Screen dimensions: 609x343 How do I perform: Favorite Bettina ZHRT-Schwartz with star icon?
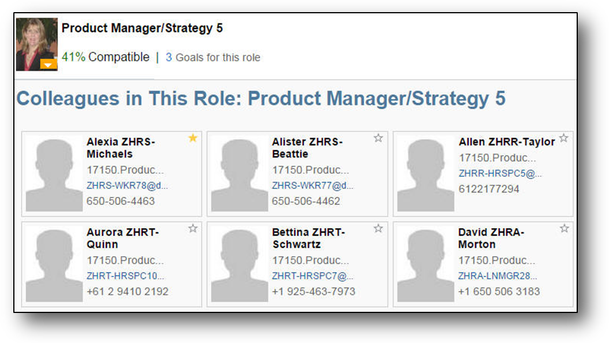point(378,228)
